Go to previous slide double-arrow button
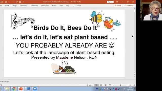 [x=135, y=74]
